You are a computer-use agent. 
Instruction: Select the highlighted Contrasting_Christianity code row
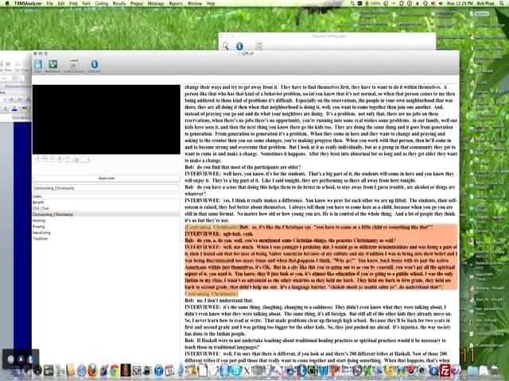click(106, 214)
